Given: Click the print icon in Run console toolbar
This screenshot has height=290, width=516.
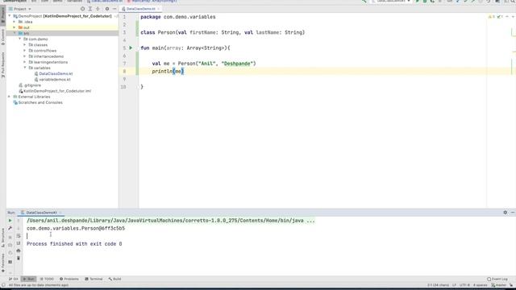Looking at the screenshot, I should 19,251.
